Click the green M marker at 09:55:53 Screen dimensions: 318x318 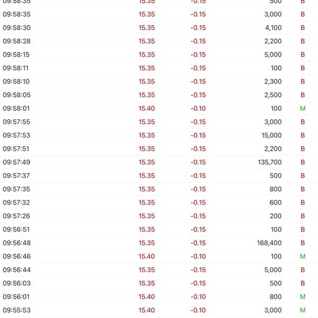(x=303, y=310)
